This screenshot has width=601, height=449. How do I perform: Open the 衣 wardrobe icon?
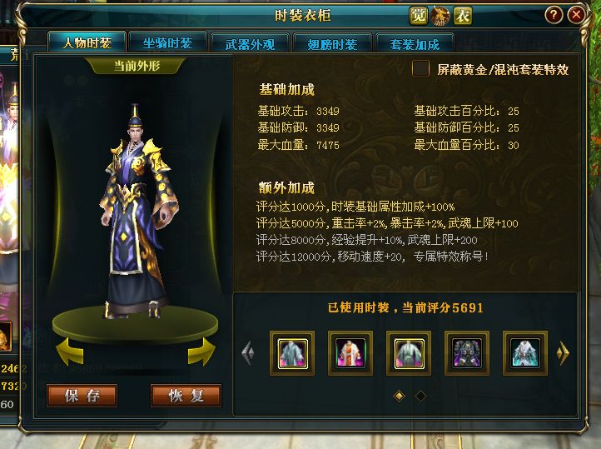[x=463, y=16]
